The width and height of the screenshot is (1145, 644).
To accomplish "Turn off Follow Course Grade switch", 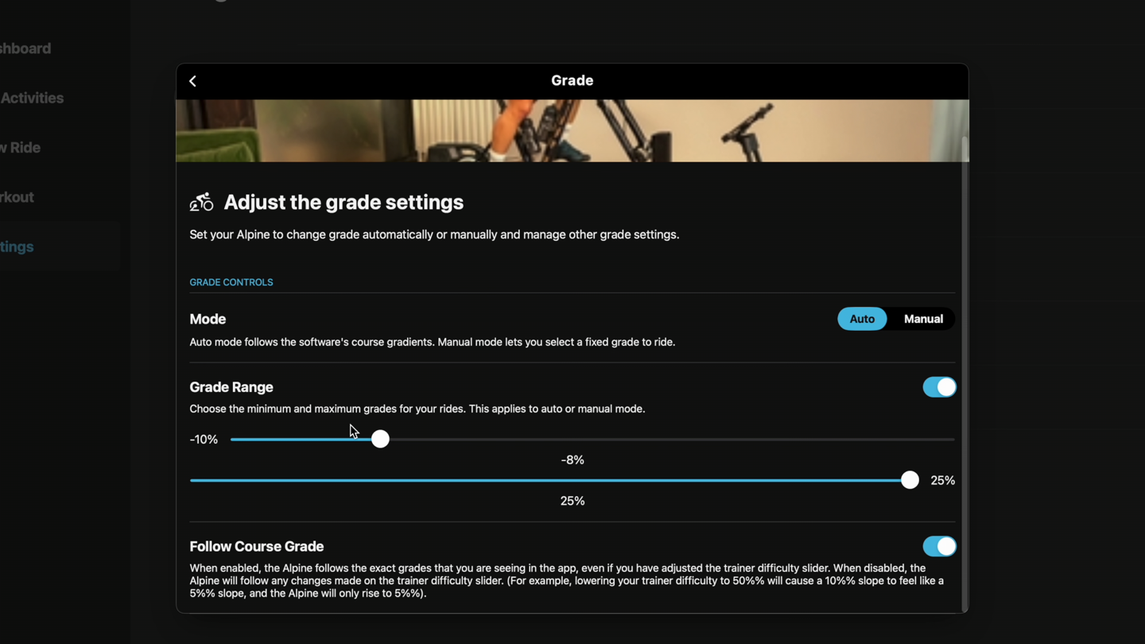I will [939, 546].
